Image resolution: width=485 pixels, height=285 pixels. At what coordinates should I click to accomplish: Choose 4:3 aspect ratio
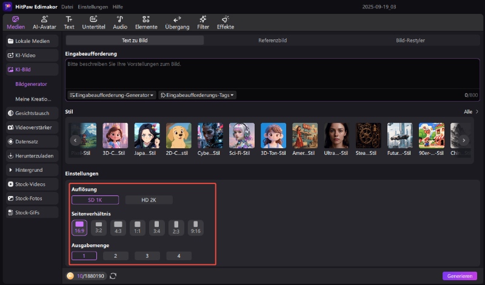tap(118, 228)
